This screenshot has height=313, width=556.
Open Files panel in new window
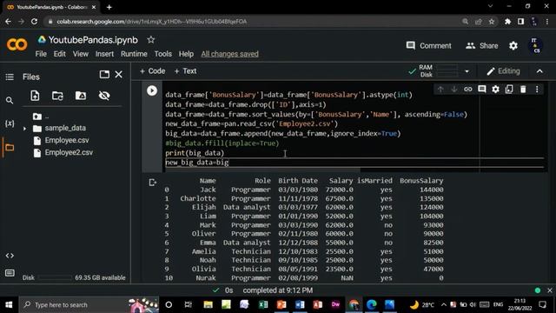[x=104, y=75]
